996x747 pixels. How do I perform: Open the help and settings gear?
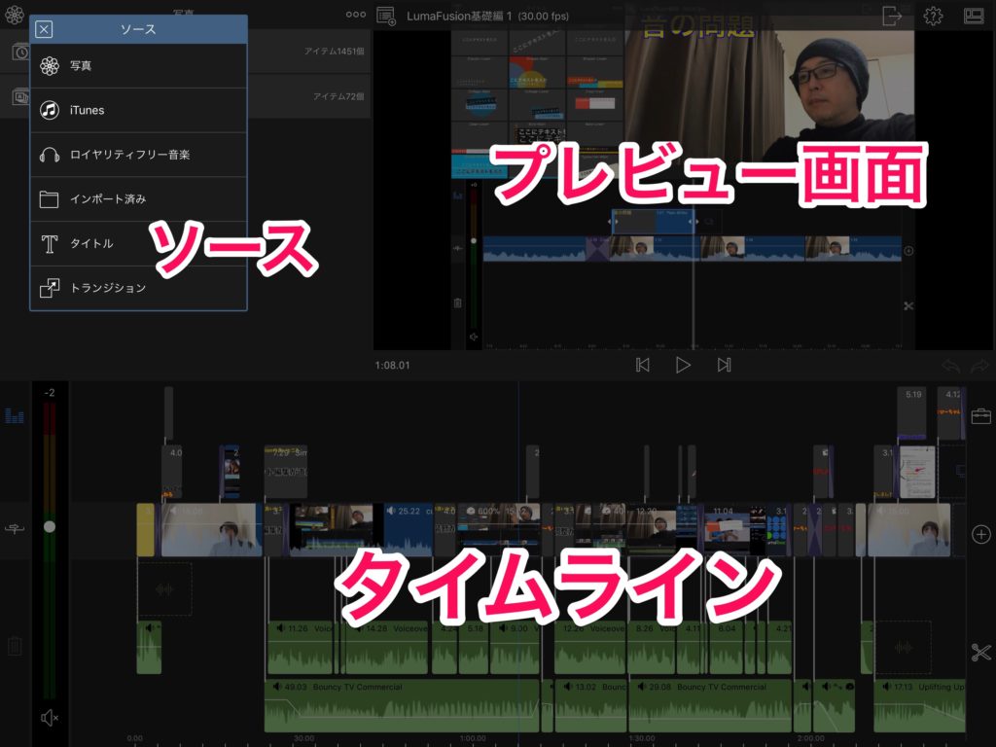point(933,16)
